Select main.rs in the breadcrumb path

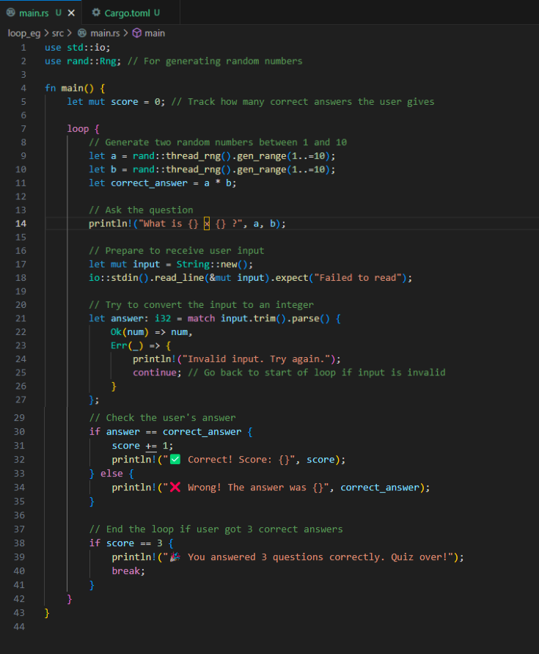point(105,34)
